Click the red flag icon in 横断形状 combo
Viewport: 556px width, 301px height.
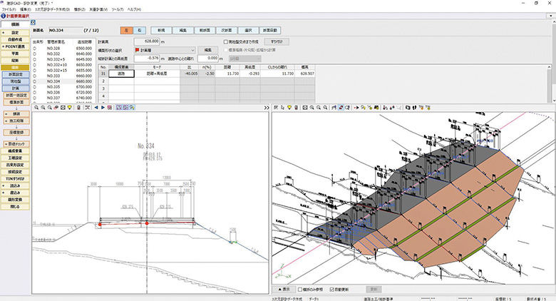coord(138,51)
